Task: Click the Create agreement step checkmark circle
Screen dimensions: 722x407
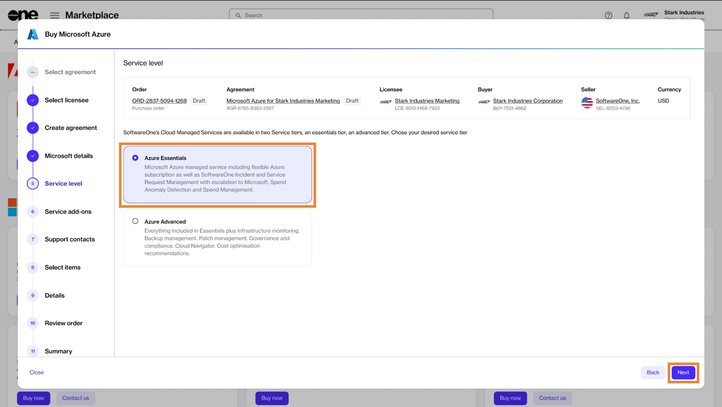Action: pyautogui.click(x=33, y=128)
